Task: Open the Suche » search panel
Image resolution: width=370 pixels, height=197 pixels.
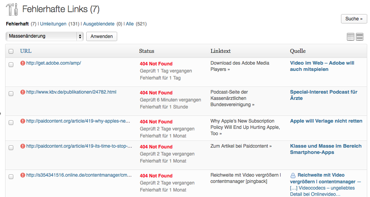Action: pos(354,19)
